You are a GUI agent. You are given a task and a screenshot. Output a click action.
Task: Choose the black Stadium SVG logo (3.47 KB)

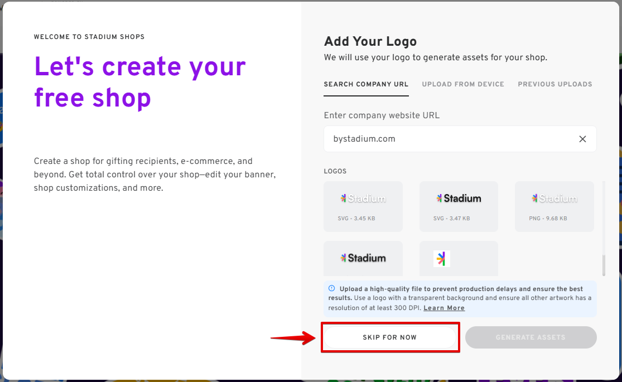[x=459, y=206]
